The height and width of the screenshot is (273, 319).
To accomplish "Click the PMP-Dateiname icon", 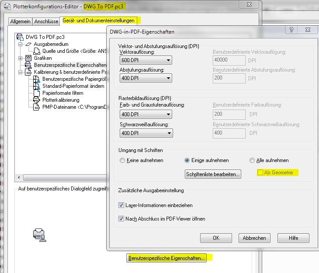I will [x=36, y=107].
